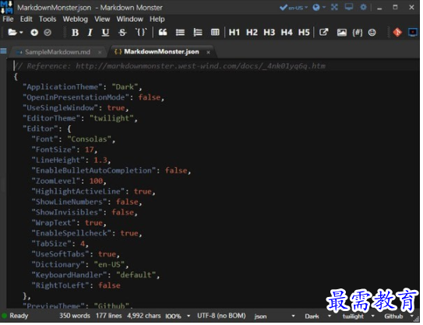The image size is (423, 325).
Task: Open the Edit menu
Action: point(26,19)
